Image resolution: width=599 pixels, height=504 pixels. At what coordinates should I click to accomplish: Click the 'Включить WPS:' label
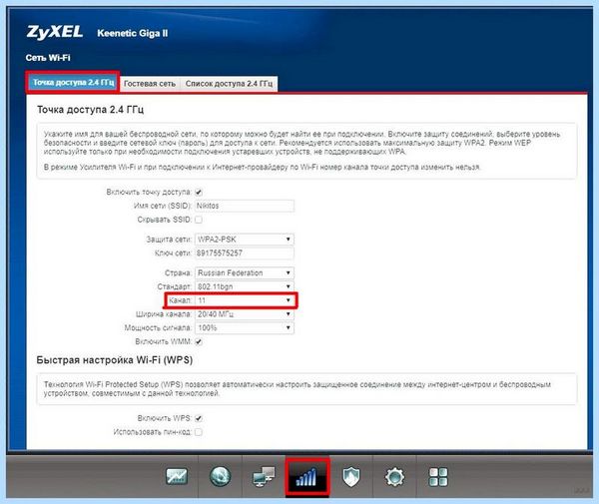tap(165, 418)
